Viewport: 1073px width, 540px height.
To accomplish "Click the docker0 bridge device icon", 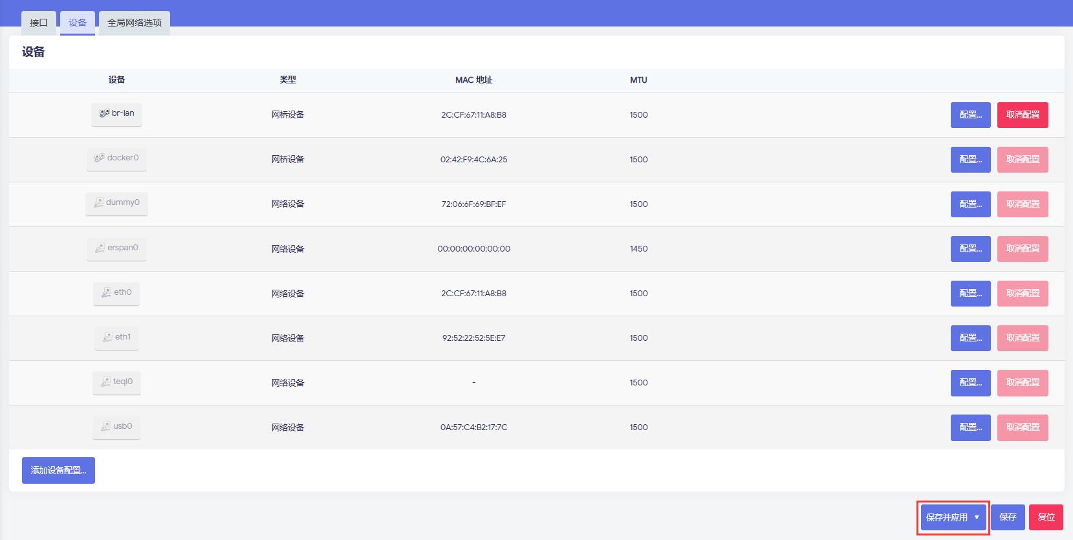I will (99, 158).
